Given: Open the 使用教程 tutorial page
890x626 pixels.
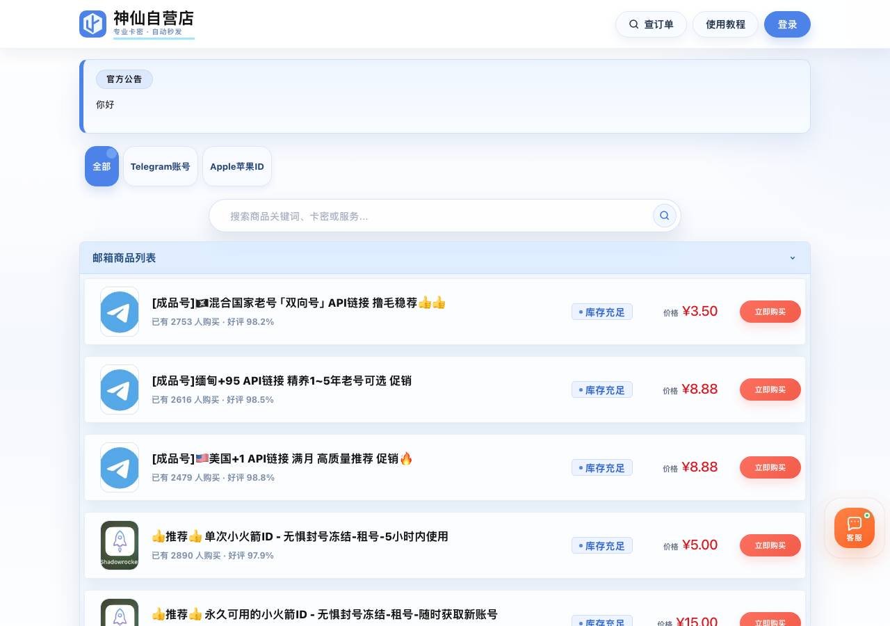Looking at the screenshot, I should (x=725, y=24).
